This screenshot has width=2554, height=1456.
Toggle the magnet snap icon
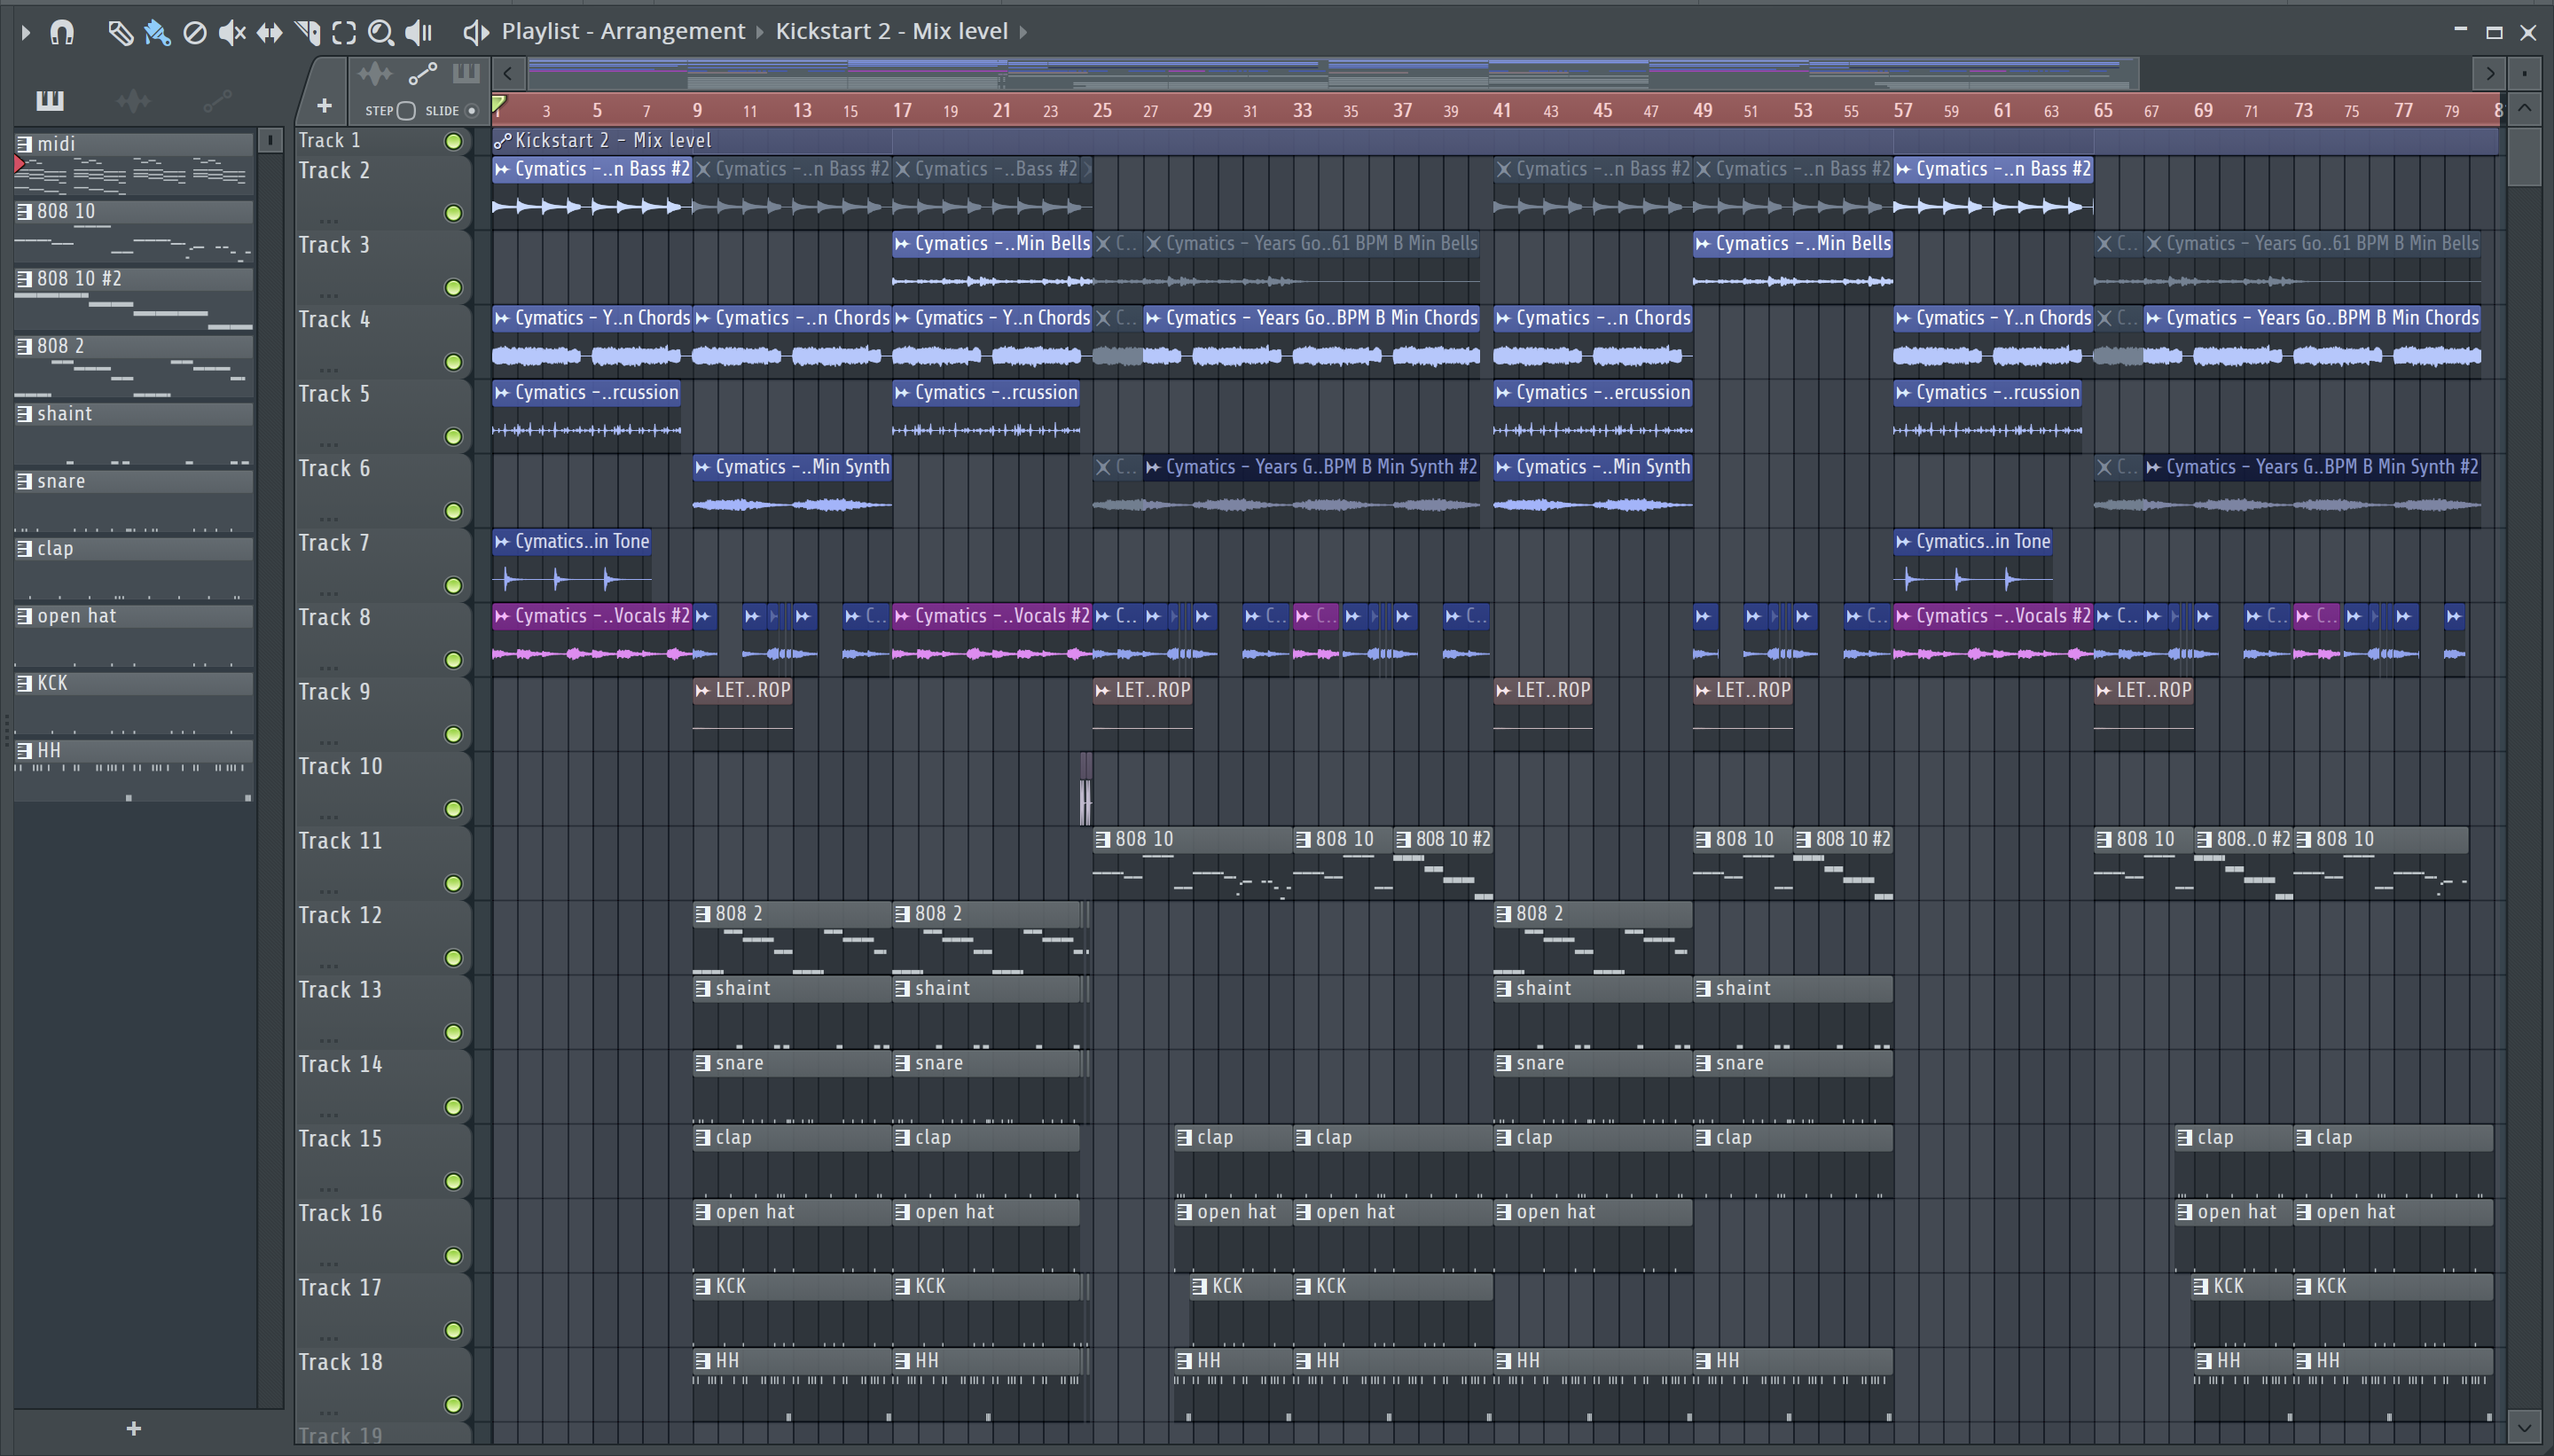(62, 32)
